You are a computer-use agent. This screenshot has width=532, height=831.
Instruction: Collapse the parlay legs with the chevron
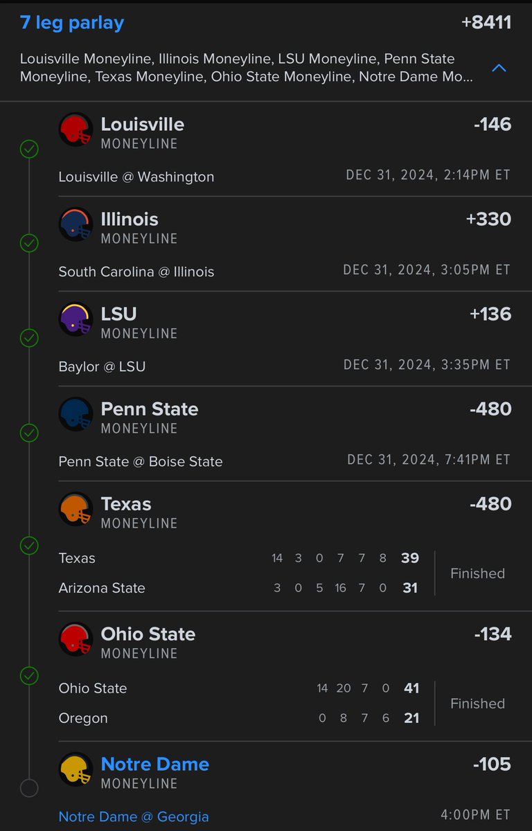pos(499,68)
